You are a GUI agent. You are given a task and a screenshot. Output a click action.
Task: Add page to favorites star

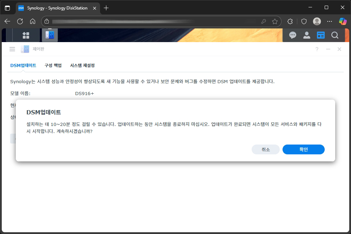pos(275,21)
